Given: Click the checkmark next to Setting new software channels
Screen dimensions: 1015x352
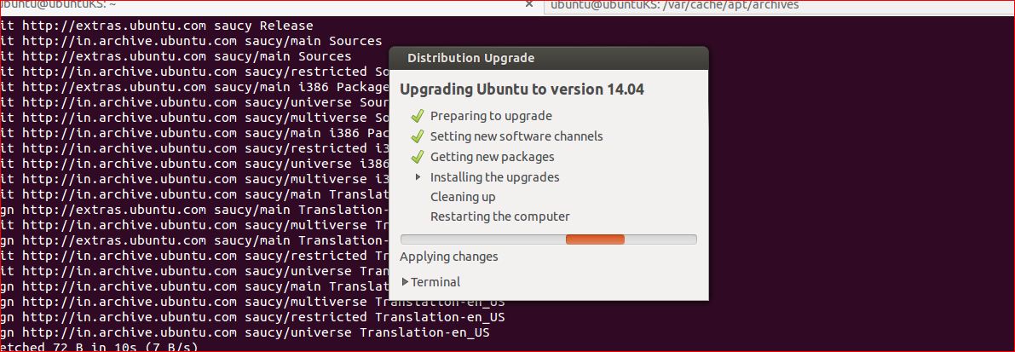Looking at the screenshot, I should tap(417, 136).
